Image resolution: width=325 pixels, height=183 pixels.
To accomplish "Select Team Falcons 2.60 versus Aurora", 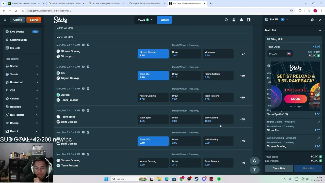I will coord(218,97).
